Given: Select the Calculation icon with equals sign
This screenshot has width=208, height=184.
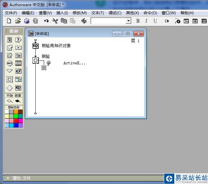Looking at the screenshot, I should tap(18, 48).
